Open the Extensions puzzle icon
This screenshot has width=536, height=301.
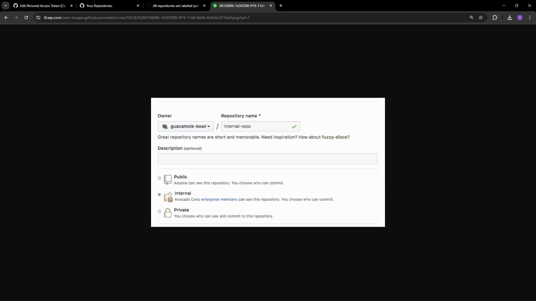click(495, 18)
